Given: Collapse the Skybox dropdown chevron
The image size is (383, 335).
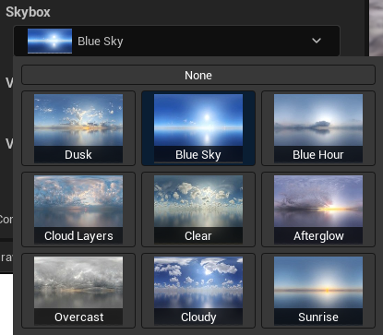Looking at the screenshot, I should pos(317,41).
